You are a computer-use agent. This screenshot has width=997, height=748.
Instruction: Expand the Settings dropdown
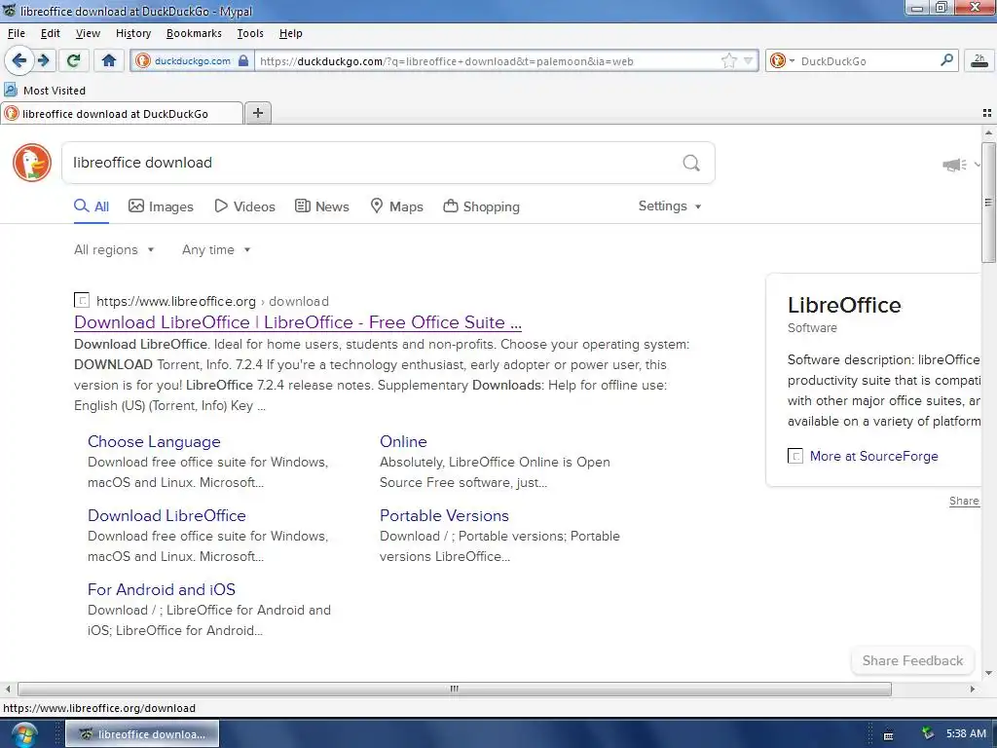[670, 206]
